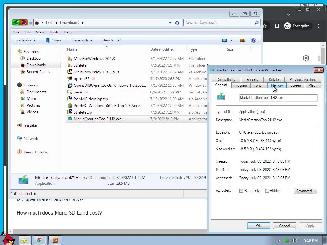Click the Image Catalog icon in sidebar
This screenshot has width=327, height=245.
[19, 152]
